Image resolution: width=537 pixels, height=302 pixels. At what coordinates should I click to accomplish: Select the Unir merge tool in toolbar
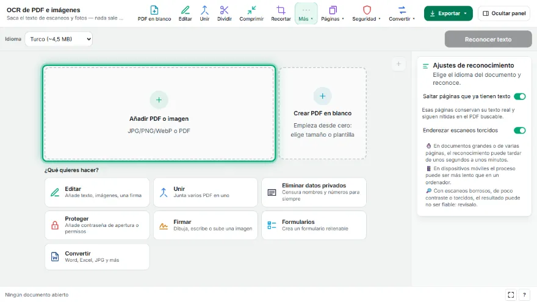[204, 13]
